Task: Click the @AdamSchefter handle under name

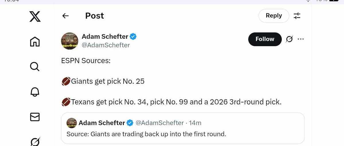Action: click(x=106, y=45)
